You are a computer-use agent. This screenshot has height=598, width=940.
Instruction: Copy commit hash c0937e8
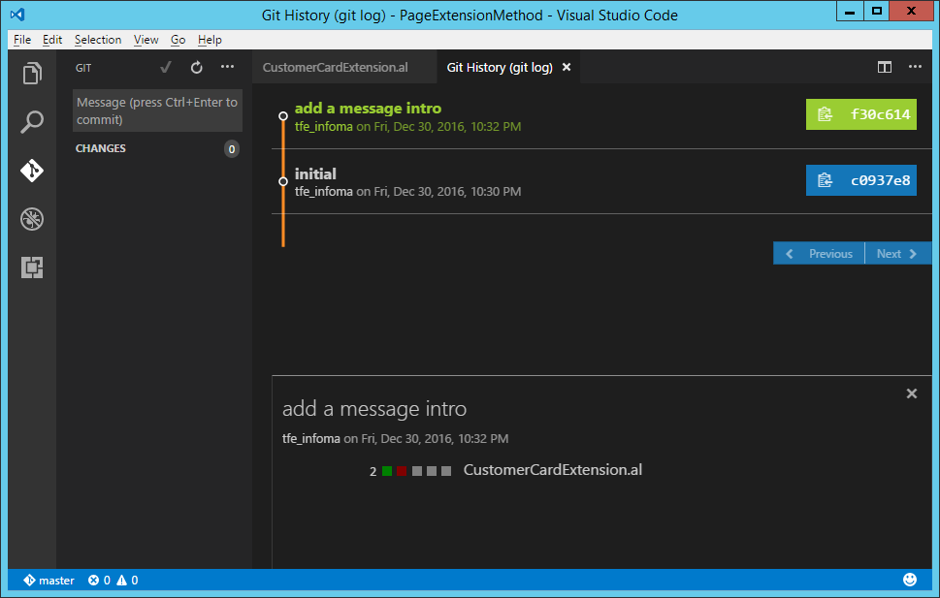pyautogui.click(x=860, y=180)
